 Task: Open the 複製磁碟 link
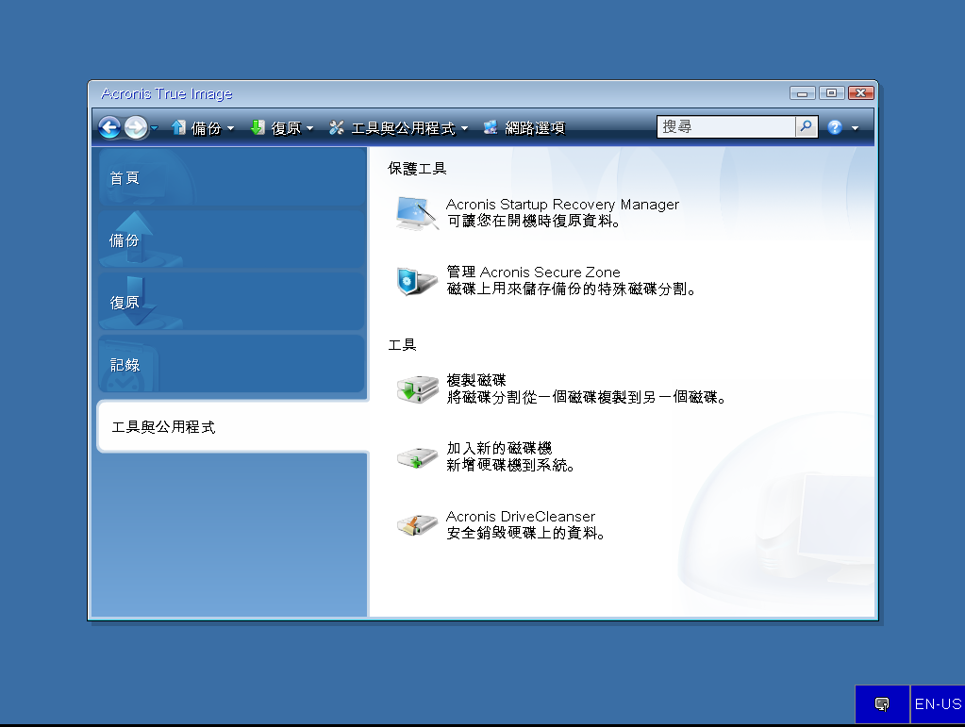(x=476, y=380)
